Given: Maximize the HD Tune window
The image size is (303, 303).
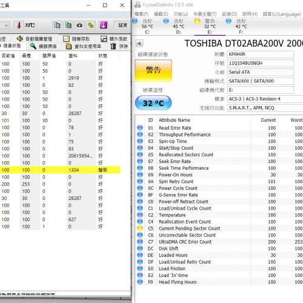Looking at the screenshot, I should click(x=105, y=5).
